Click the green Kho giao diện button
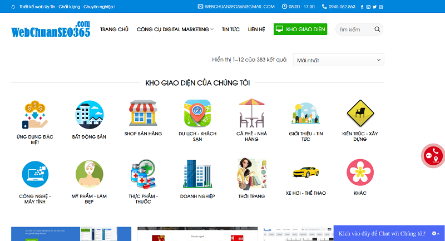The image size is (445, 241). point(300,29)
